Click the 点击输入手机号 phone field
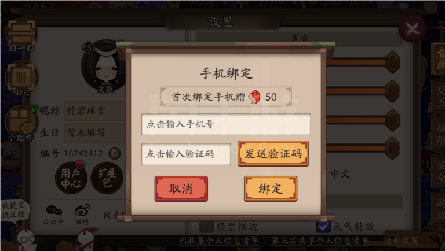The image size is (445, 251). coord(226,124)
